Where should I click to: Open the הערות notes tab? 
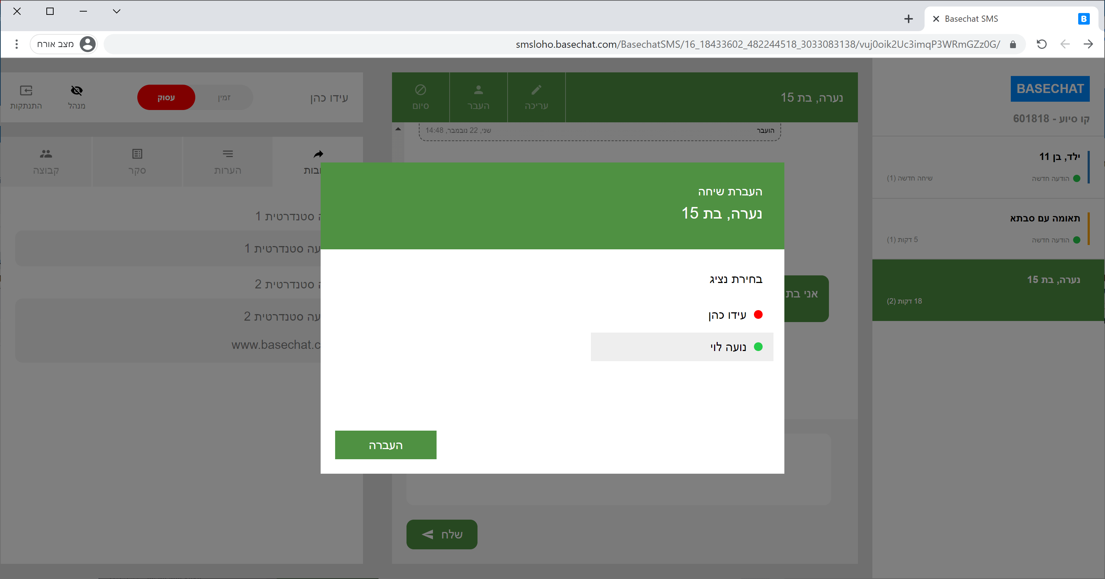(228, 161)
